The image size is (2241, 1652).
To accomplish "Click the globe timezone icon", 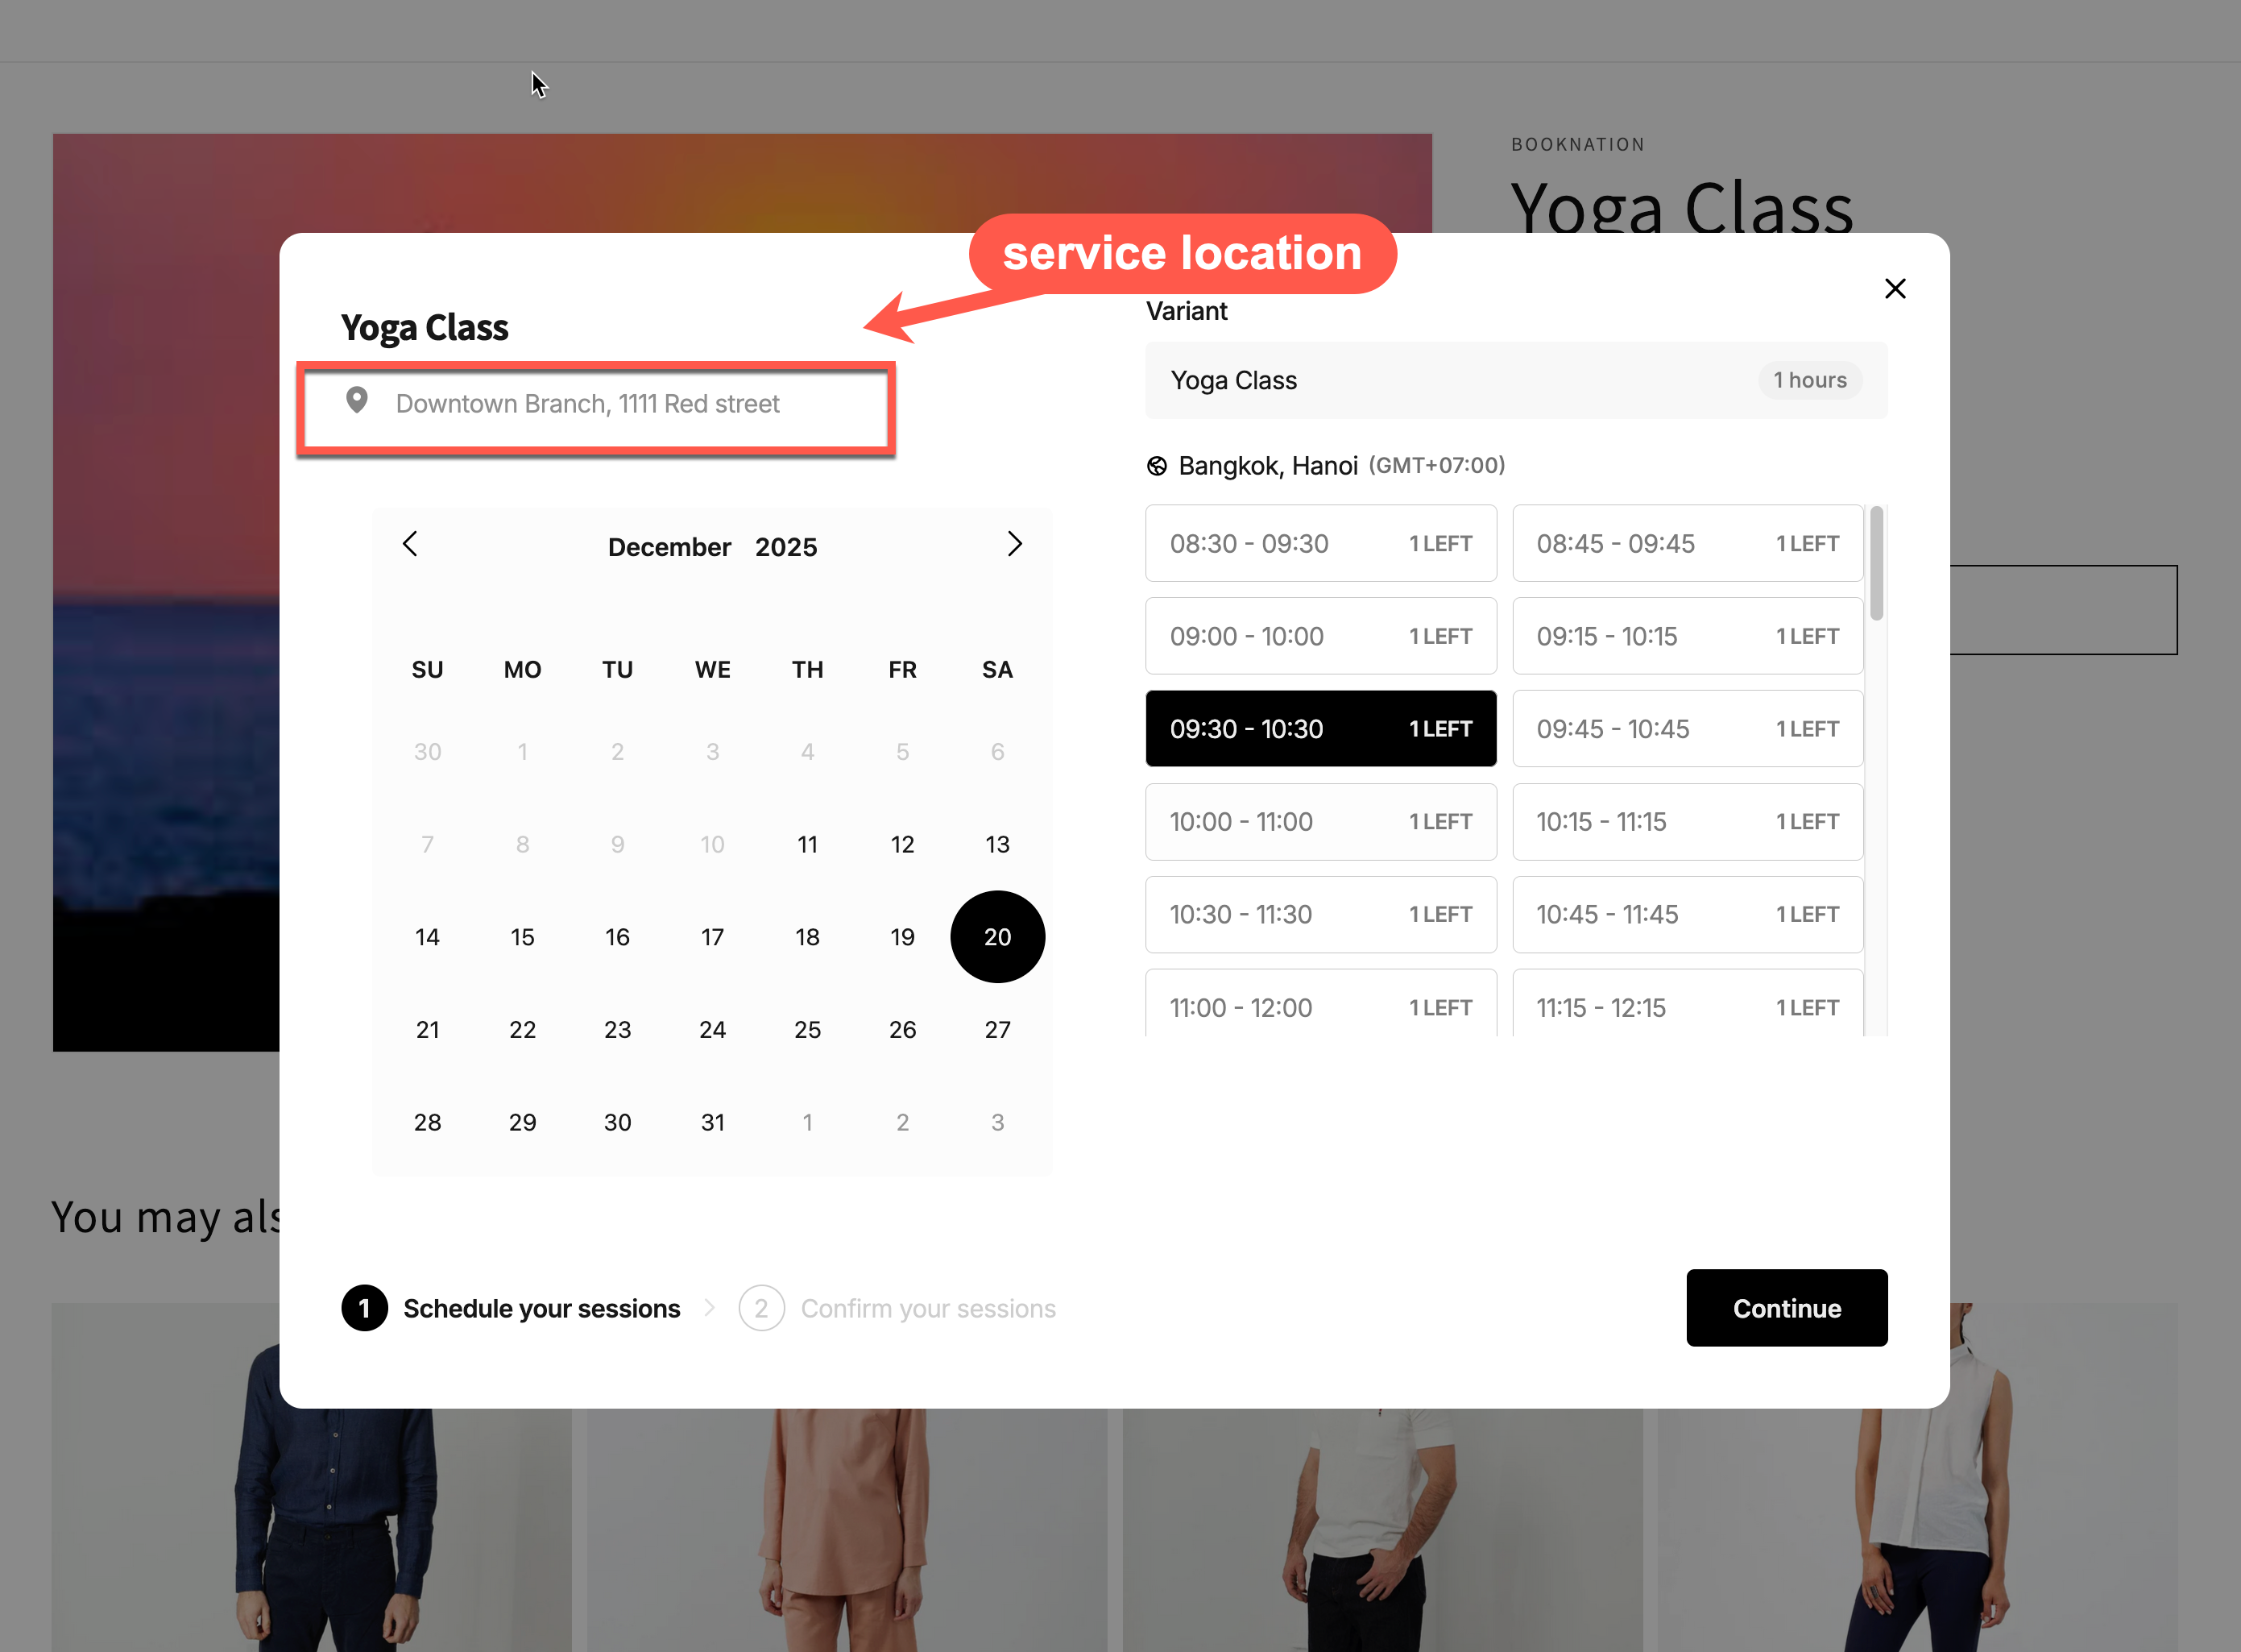I will [1157, 466].
